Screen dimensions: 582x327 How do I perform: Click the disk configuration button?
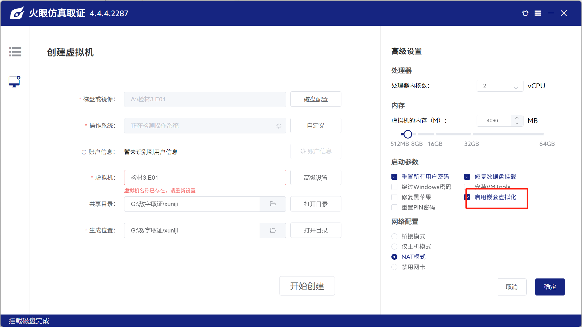pyautogui.click(x=316, y=99)
